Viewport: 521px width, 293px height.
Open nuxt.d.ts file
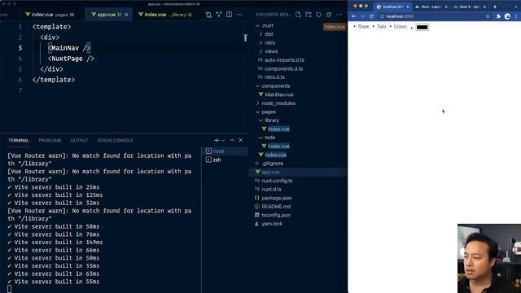click(x=271, y=190)
